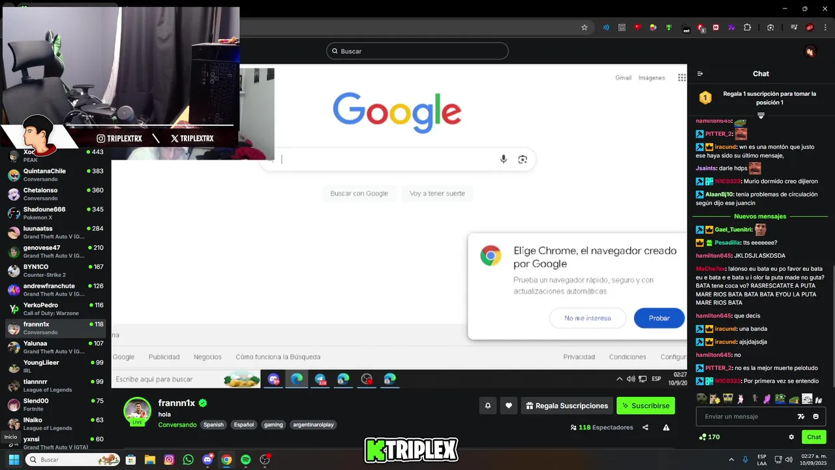
Task: Toggle the microphone icon in system tray
Action: point(745,460)
